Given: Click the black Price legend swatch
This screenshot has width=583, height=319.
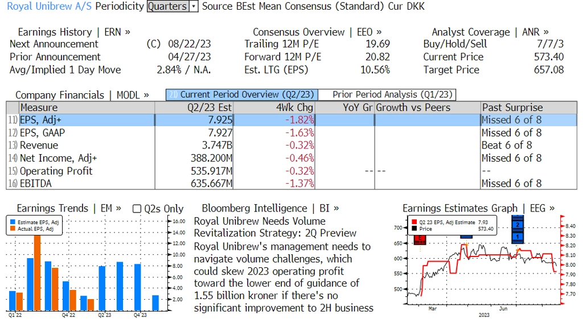Looking at the screenshot, I should point(414,229).
